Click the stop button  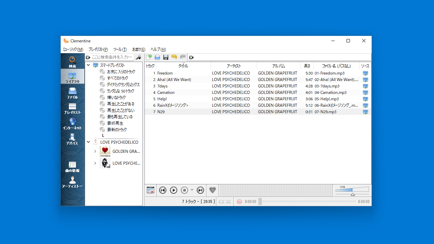(x=184, y=190)
